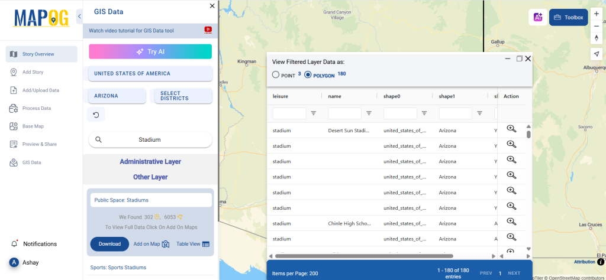Click the YouTube video tutorial icon
The image size is (606, 280).
pyautogui.click(x=208, y=30)
